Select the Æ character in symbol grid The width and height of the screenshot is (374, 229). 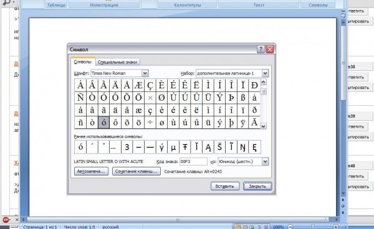pyautogui.click(x=138, y=85)
